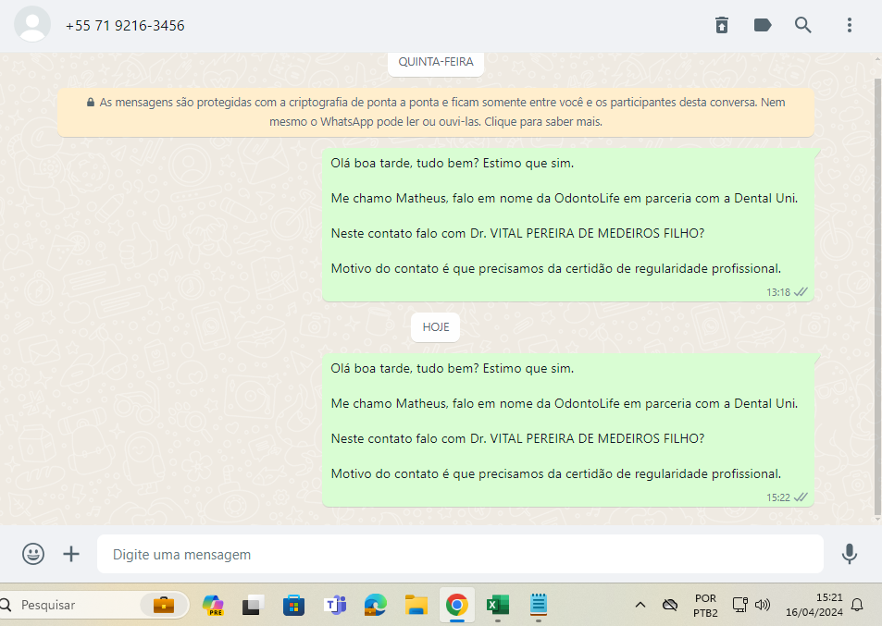Focus the 'Digite uma mensagem' input field
Image resolution: width=882 pixels, height=626 pixels.
point(460,554)
